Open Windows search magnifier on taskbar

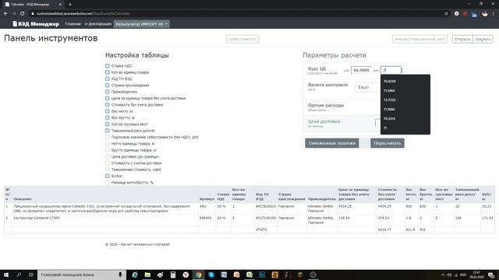click(19, 275)
